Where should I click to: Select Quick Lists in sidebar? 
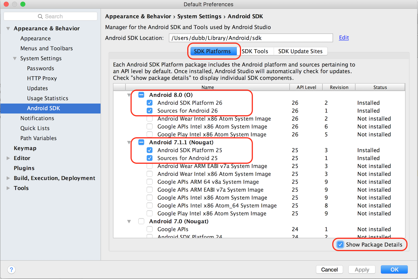tap(35, 128)
